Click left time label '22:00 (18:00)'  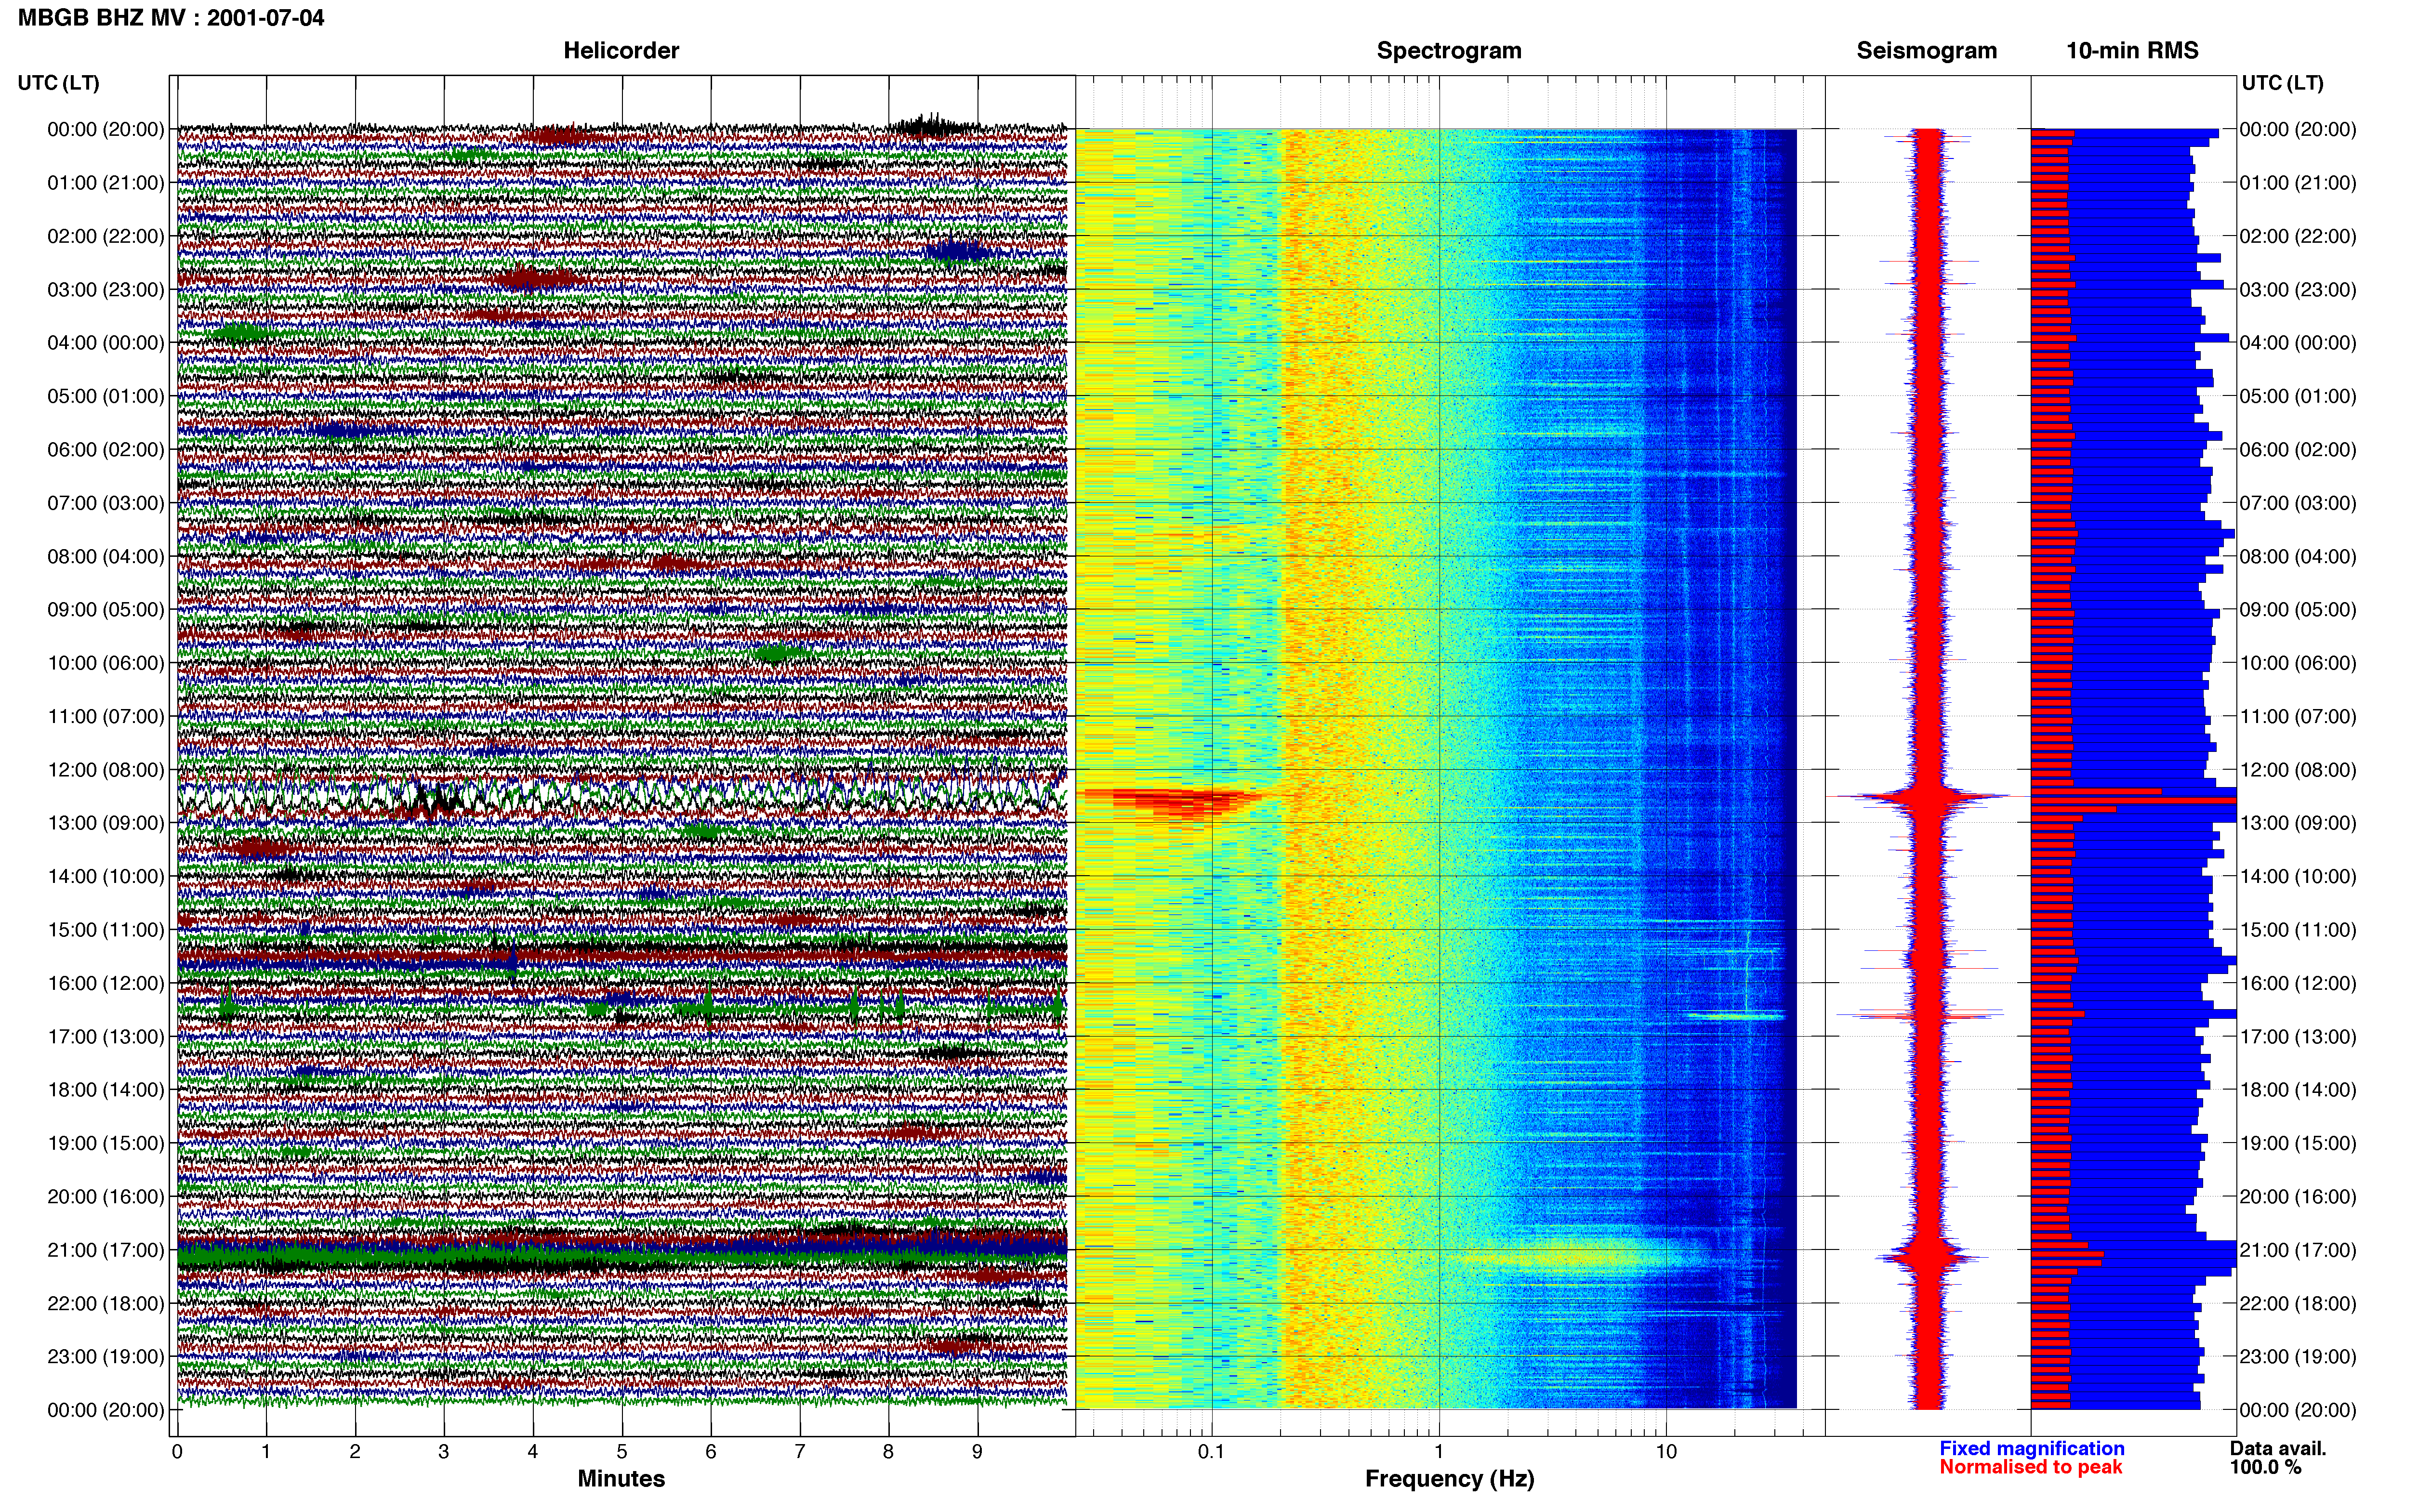[x=105, y=1302]
